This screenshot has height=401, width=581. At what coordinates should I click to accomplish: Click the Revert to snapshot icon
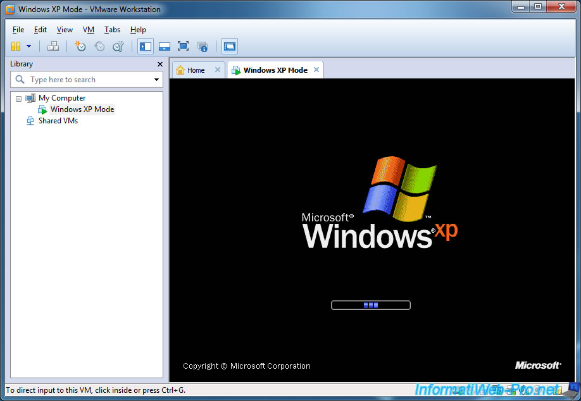[99, 46]
